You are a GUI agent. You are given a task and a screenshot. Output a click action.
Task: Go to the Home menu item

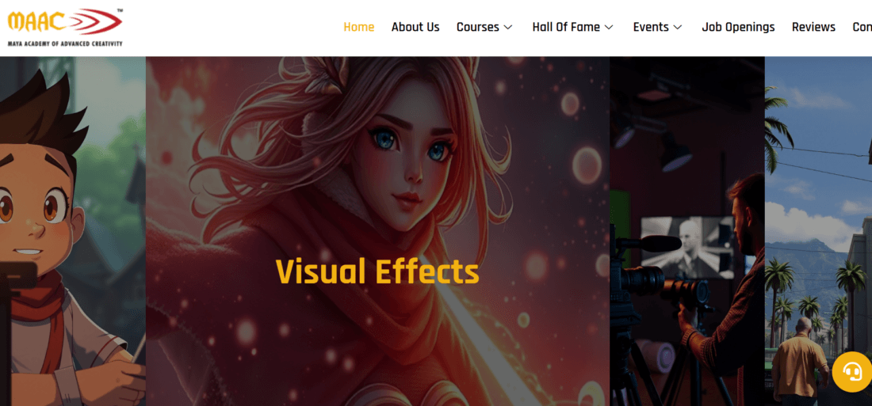coord(358,27)
